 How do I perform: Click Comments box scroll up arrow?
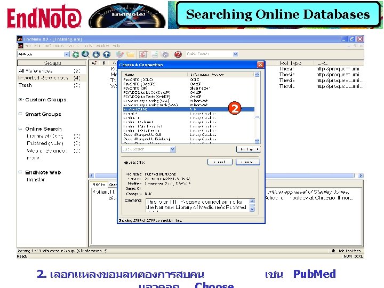[252, 201]
